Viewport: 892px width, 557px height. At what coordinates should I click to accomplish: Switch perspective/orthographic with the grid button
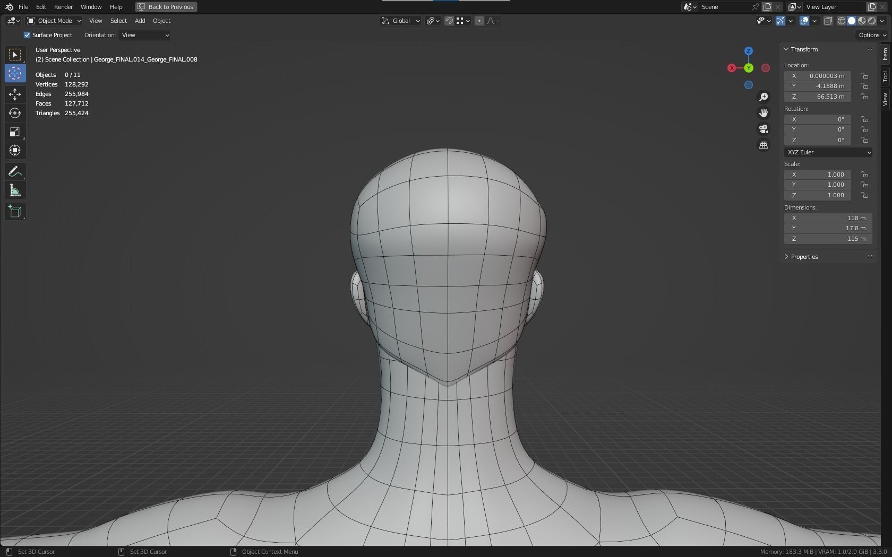tap(764, 145)
